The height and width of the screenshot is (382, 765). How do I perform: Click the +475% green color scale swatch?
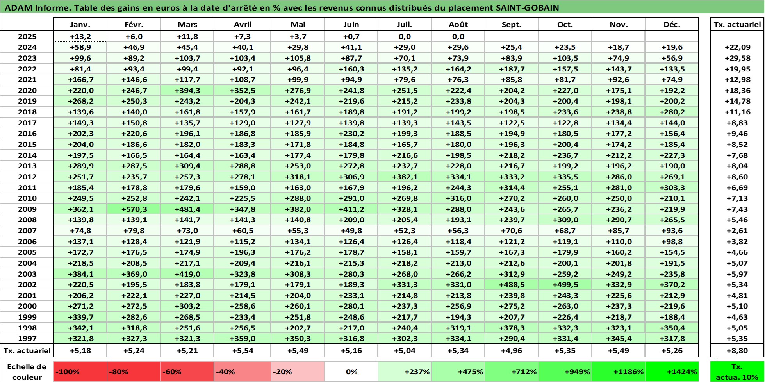click(458, 372)
